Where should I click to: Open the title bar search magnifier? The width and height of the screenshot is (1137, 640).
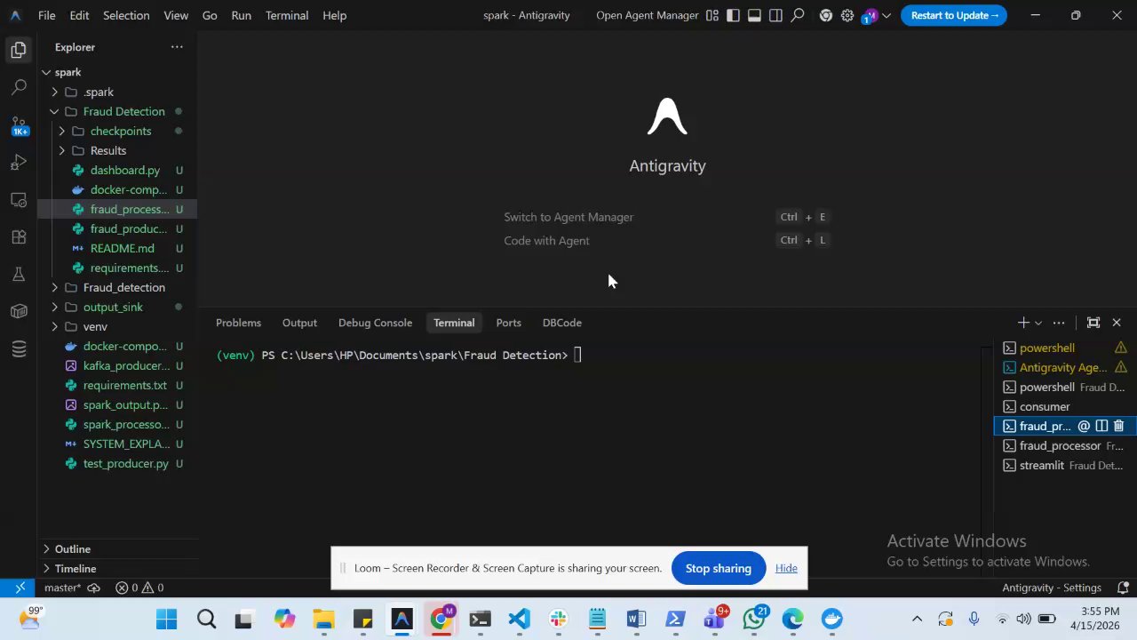798,15
